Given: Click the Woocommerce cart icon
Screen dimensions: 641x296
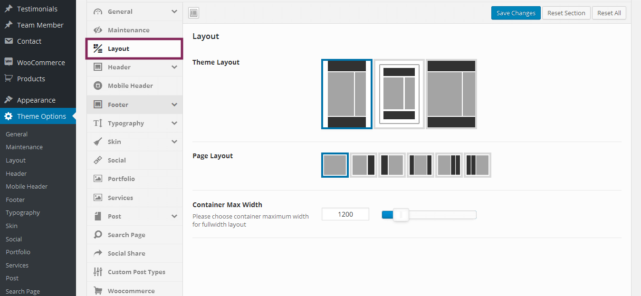Looking at the screenshot, I should click(x=98, y=291).
